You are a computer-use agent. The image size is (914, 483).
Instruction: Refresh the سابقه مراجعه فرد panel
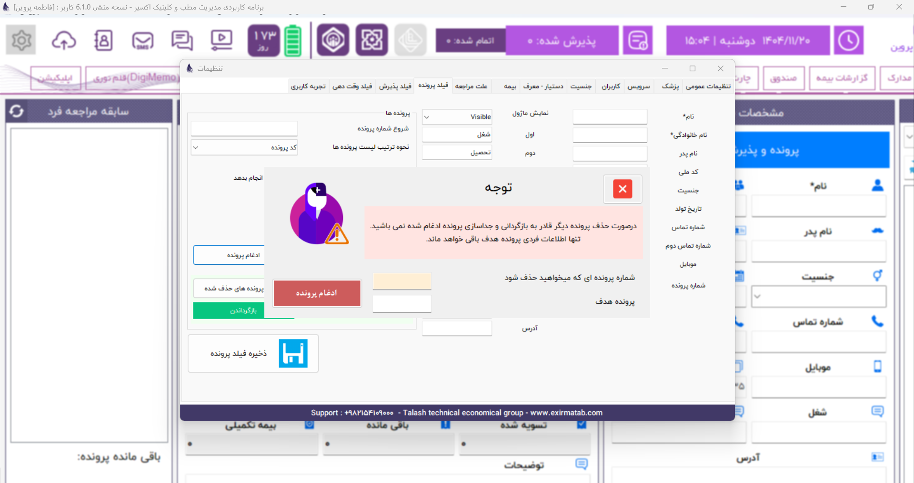coord(17,111)
